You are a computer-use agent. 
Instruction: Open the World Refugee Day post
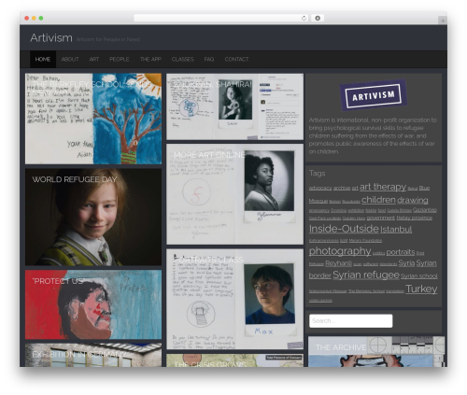coord(93,217)
